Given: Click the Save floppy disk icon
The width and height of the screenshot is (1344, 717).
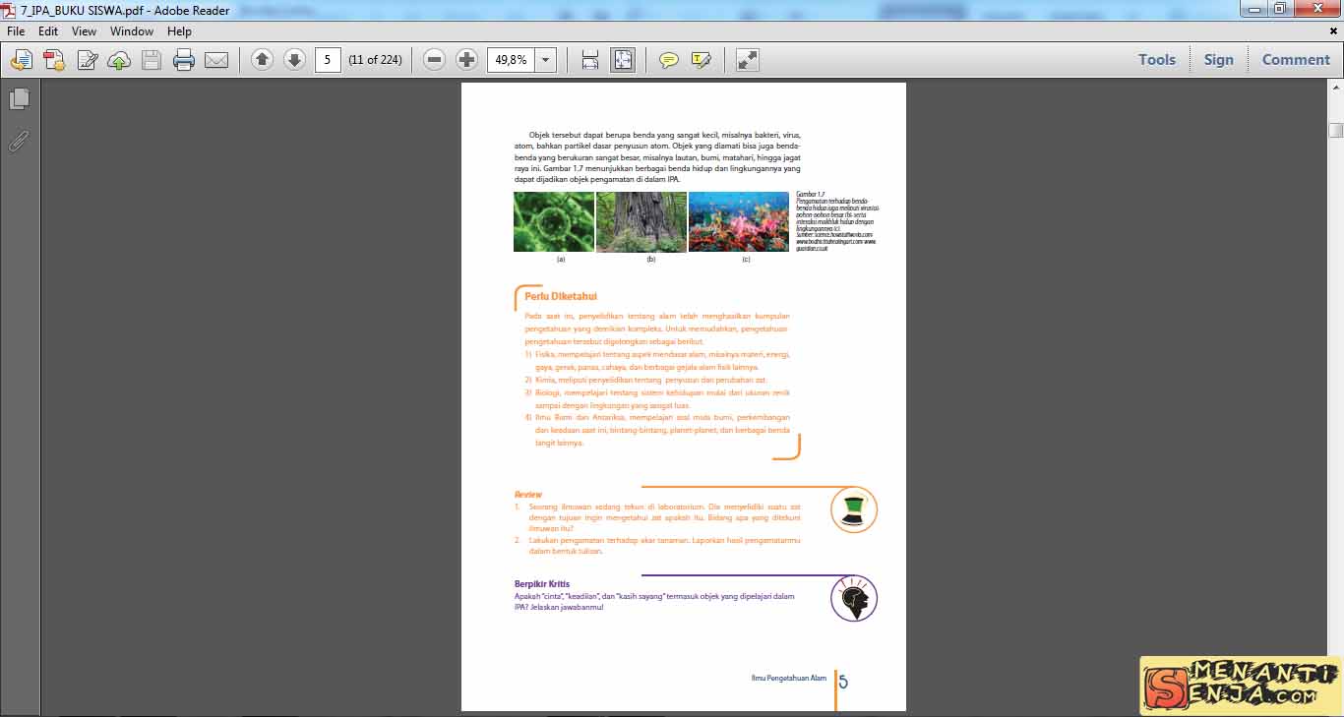Looking at the screenshot, I should point(152,60).
